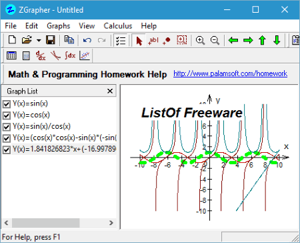The height and width of the screenshot is (243, 300).
Task: Toggle the Graph List panel toolbar icon
Action: click(x=121, y=41)
